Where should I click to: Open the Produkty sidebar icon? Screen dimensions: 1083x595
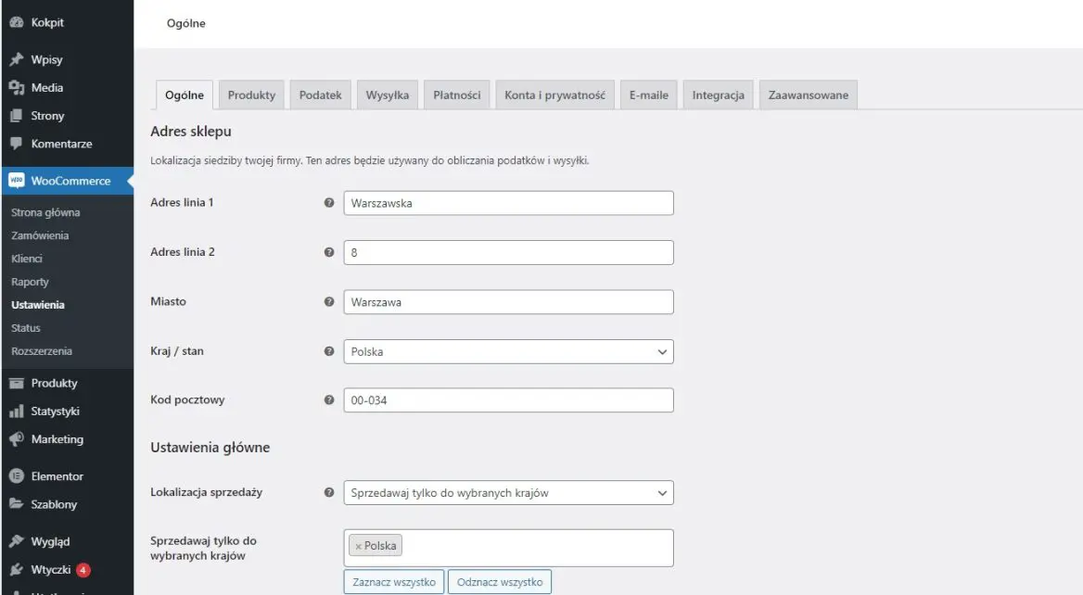pyautogui.click(x=15, y=382)
